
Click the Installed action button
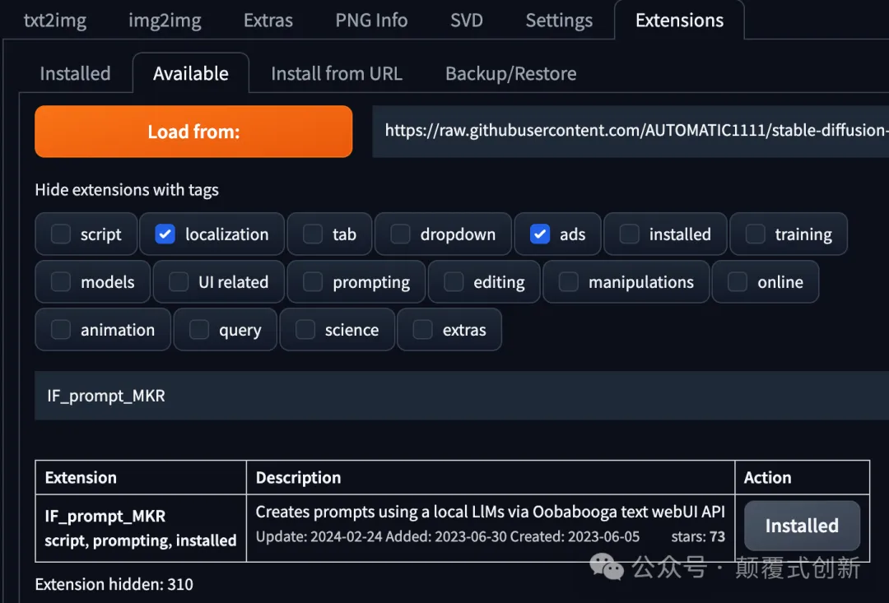[x=802, y=526]
